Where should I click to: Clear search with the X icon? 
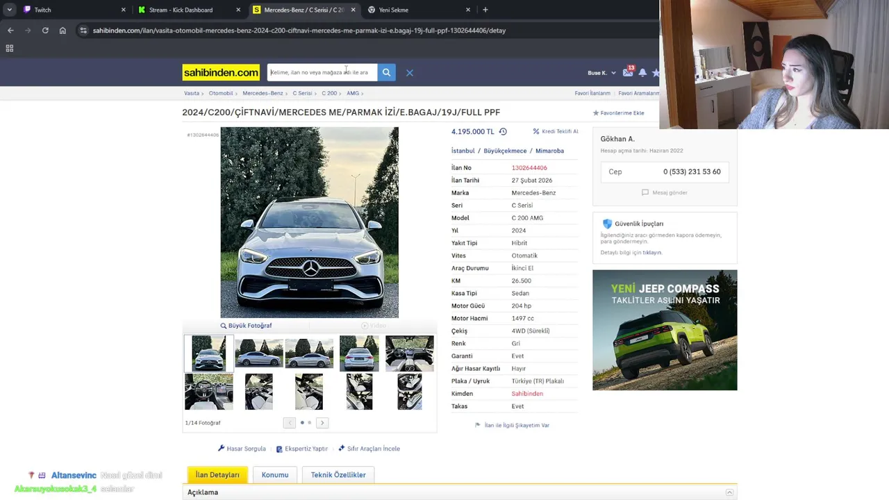410,72
